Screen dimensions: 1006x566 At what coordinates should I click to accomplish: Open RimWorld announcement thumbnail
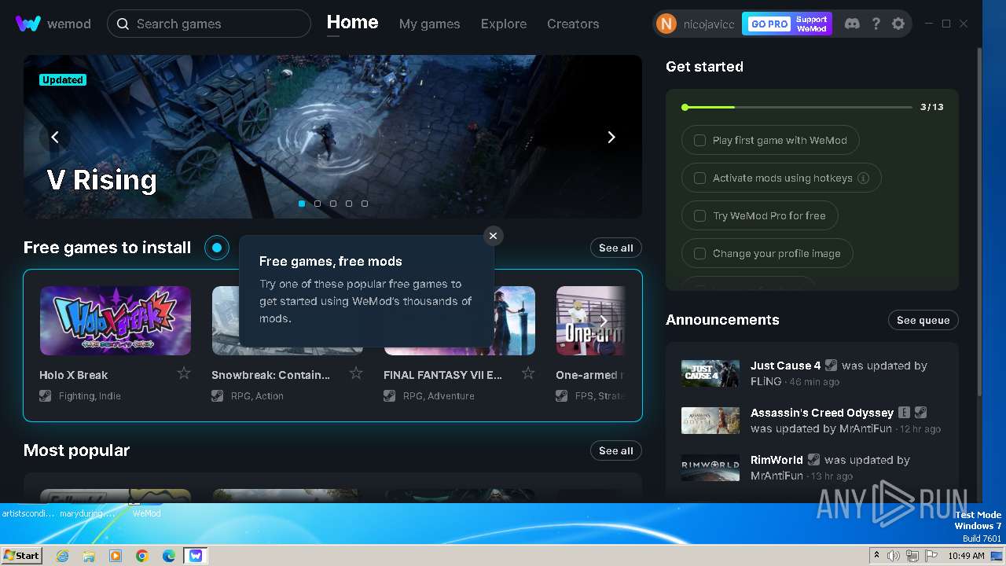(710, 468)
